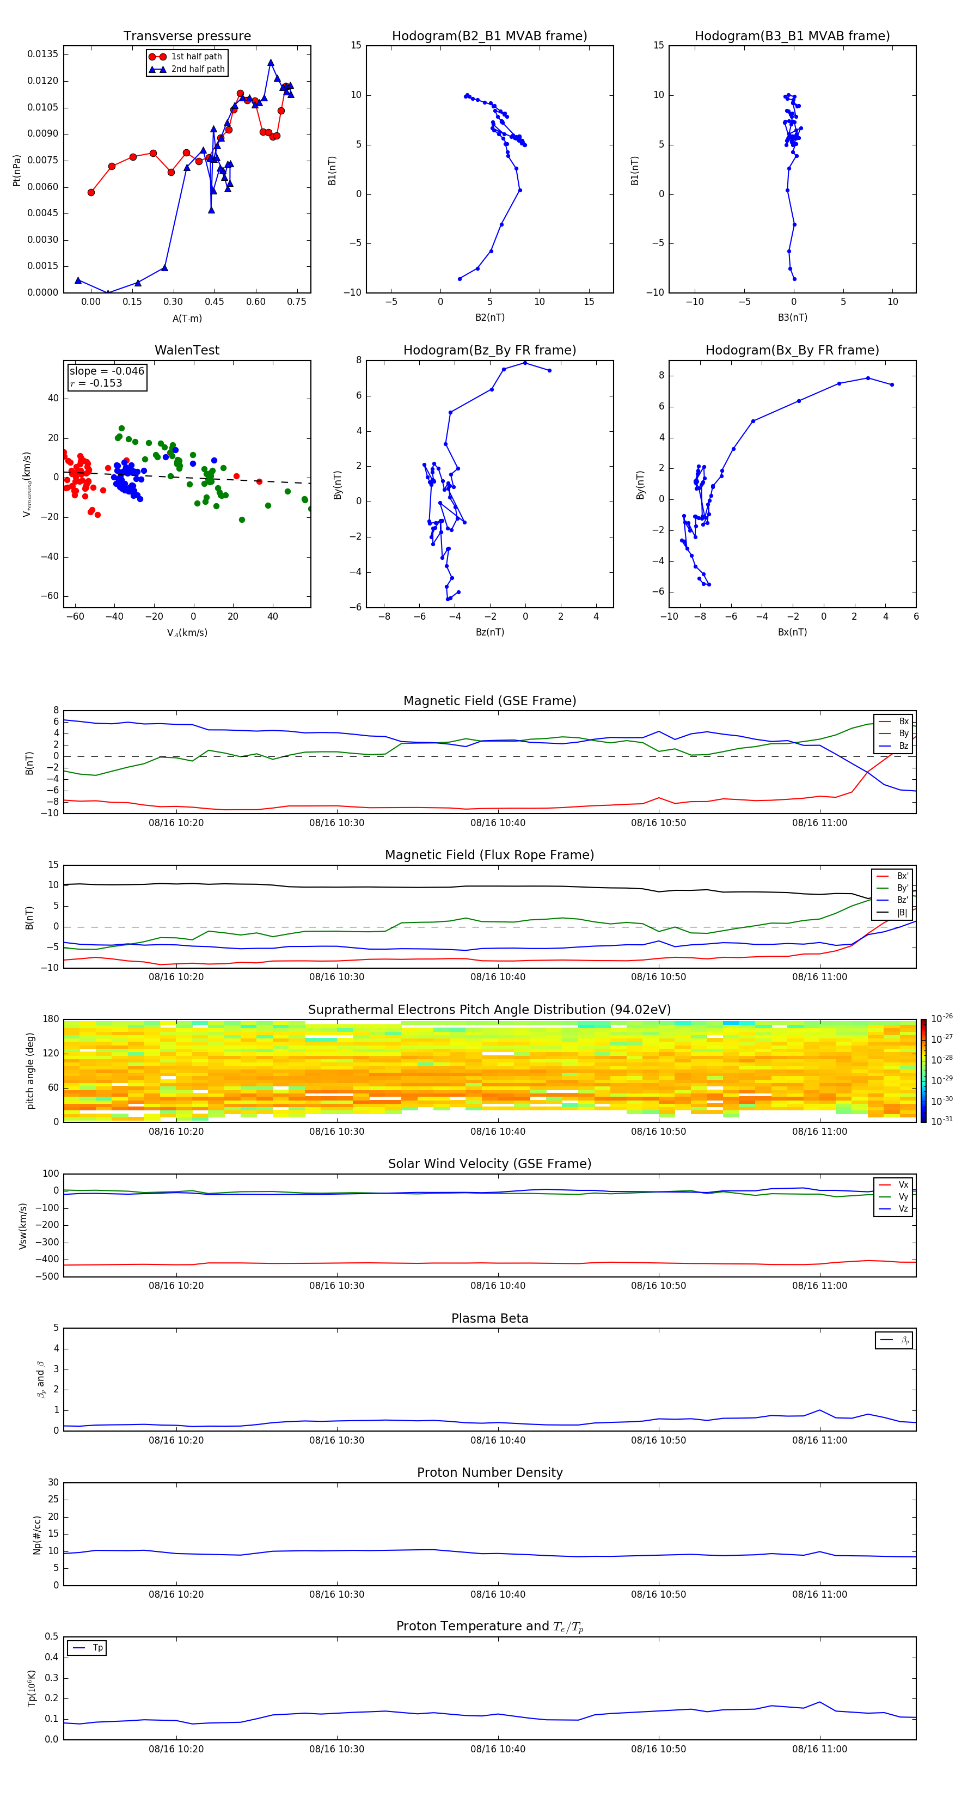
Task: Click the 'Hodogram(B2_B1 MVAB frame)' title
Action: click(489, 36)
